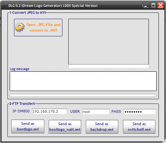The image size is (166, 143).
Task: Close the Dream Logo Generator window
Action: [x=160, y=5]
